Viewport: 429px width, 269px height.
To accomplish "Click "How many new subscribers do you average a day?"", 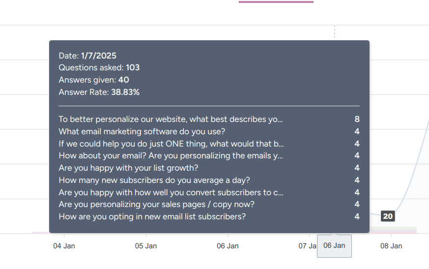I will [154, 180].
